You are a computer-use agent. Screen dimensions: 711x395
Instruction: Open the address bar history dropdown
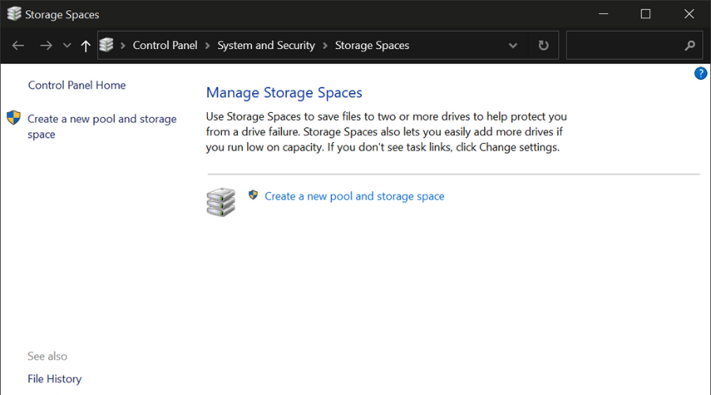coord(513,46)
